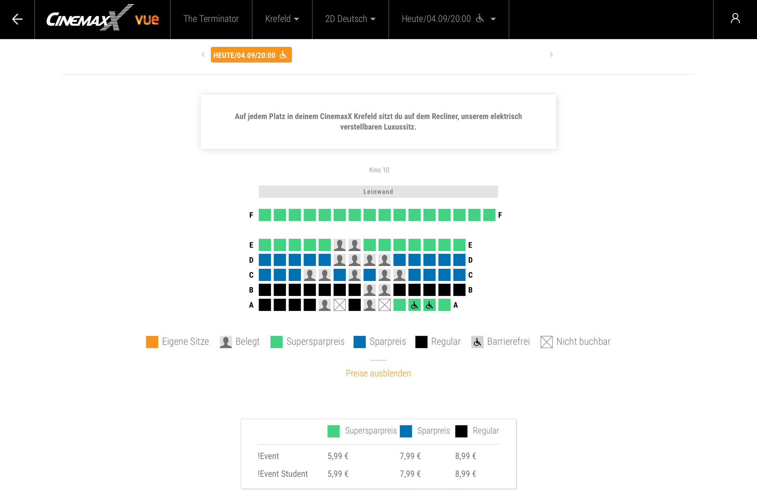Click the previous showtime arrow
This screenshot has width=757, height=494.
(x=203, y=55)
